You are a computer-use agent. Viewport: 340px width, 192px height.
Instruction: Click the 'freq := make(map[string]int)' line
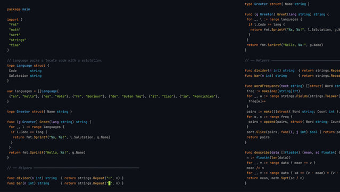[x=273, y=91]
